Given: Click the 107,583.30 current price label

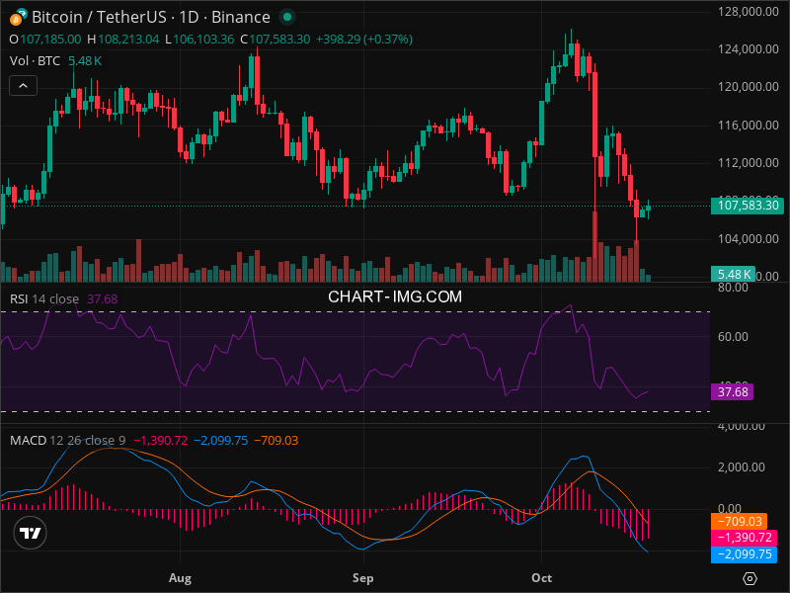Looking at the screenshot, I should (x=748, y=206).
